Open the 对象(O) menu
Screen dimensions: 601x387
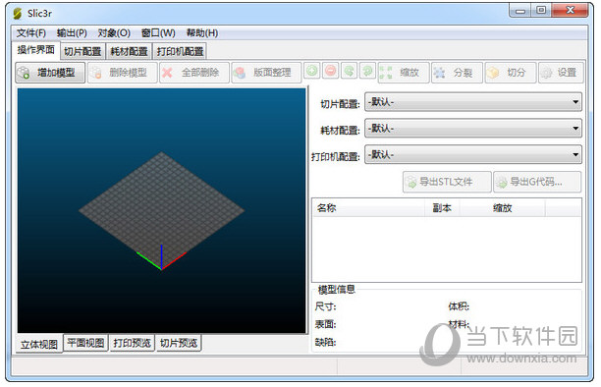coord(114,33)
